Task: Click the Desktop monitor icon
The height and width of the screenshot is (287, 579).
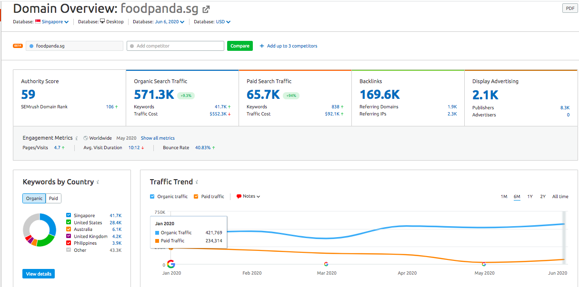Action: click(x=102, y=21)
